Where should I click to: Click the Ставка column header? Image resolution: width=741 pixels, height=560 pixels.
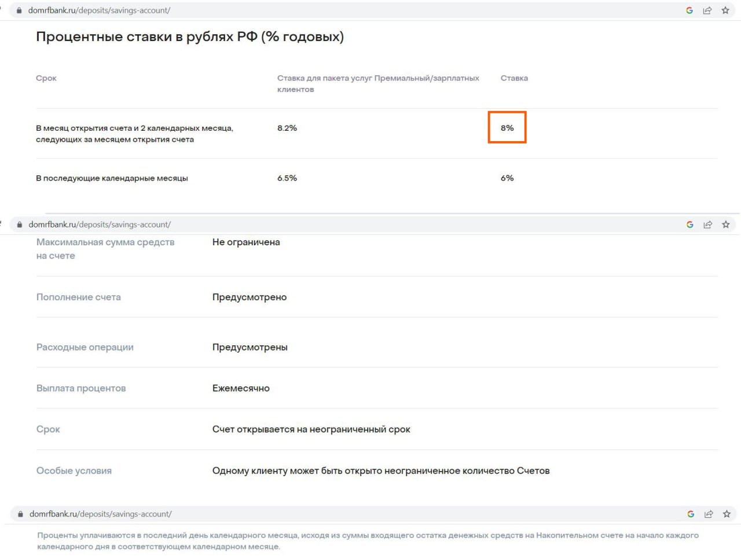point(514,78)
